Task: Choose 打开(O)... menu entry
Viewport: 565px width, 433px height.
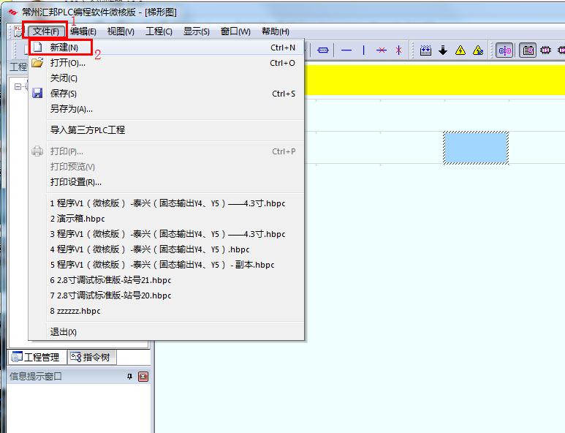Action: pyautogui.click(x=167, y=63)
